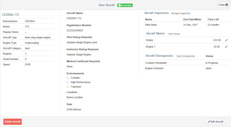Edit the Hobbs meter pencil icon
The image size is (231, 127).
pyautogui.click(x=226, y=40)
